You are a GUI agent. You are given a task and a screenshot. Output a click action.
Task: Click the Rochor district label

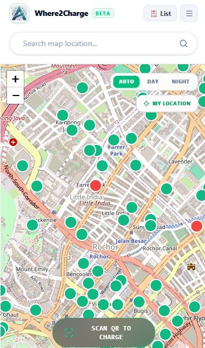pos(106,246)
